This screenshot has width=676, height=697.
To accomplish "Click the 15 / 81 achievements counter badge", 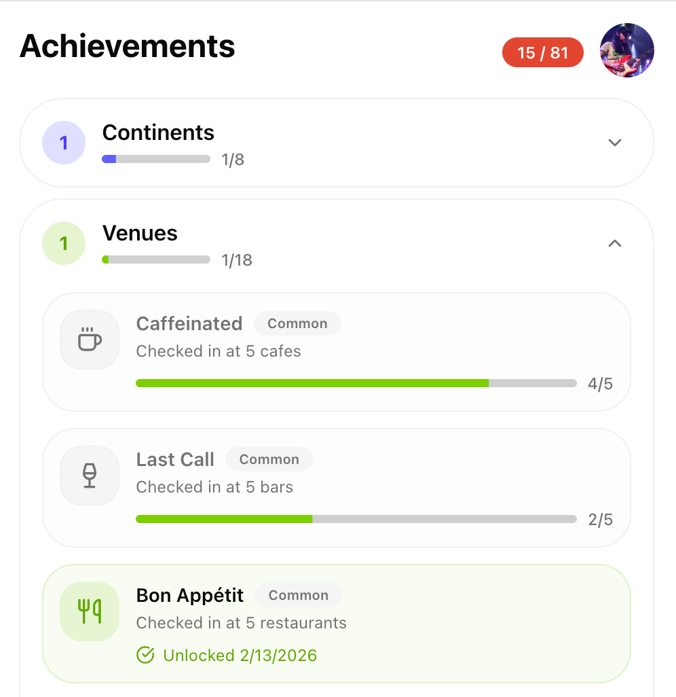I will coord(542,53).
